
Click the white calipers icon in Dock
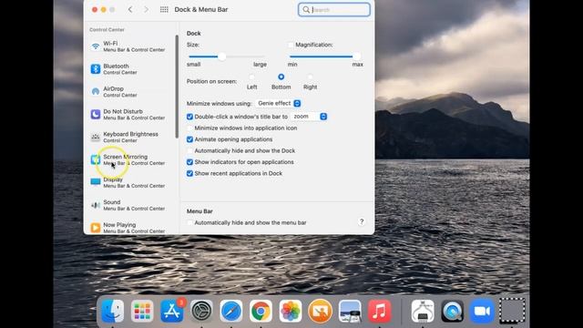(423, 311)
